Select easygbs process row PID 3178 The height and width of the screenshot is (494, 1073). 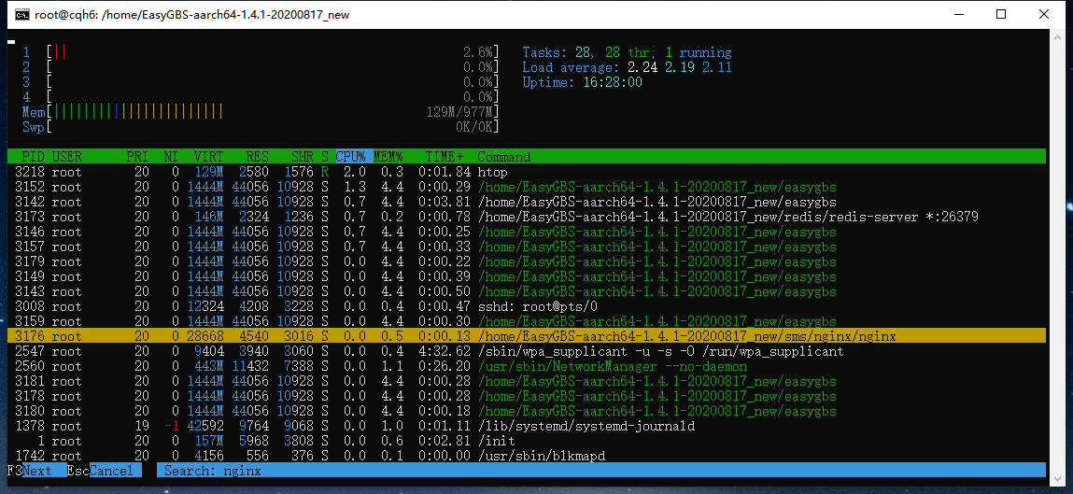(x=527, y=396)
